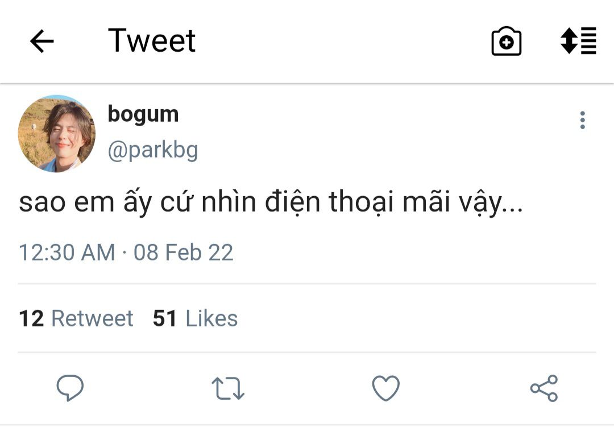Click the word "điện" in the tweet
This screenshot has width=614, height=435.
291,204
